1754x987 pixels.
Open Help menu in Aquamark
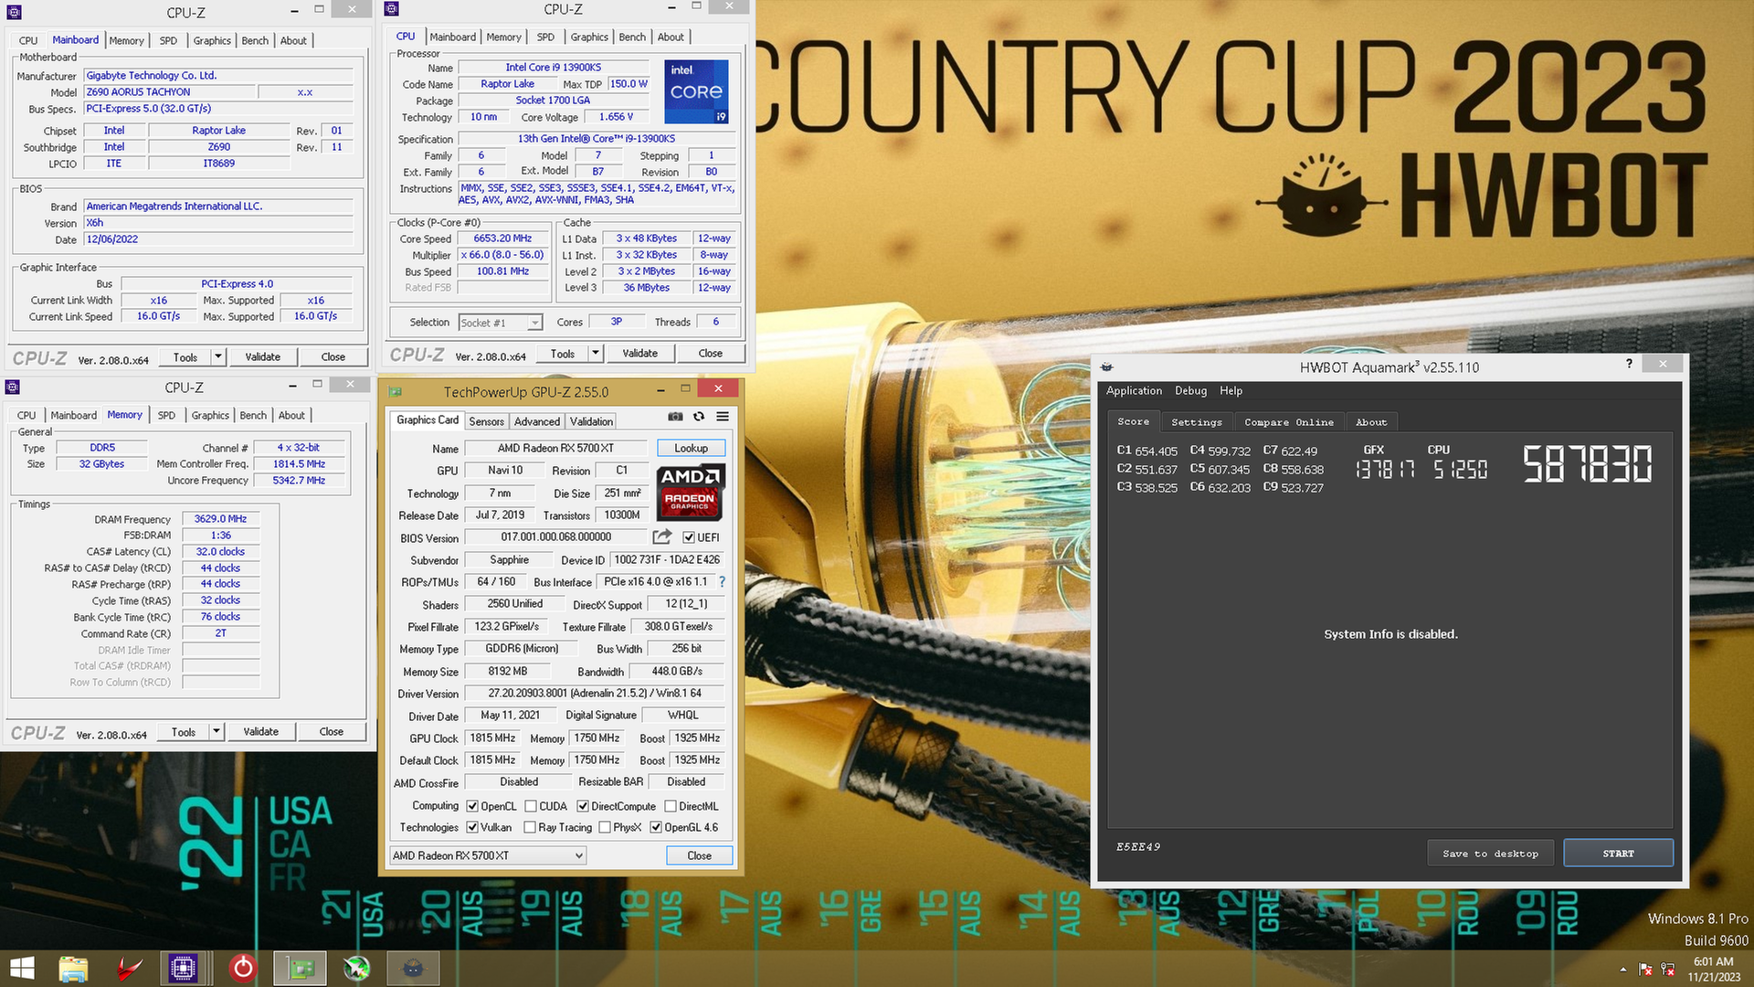(1231, 390)
